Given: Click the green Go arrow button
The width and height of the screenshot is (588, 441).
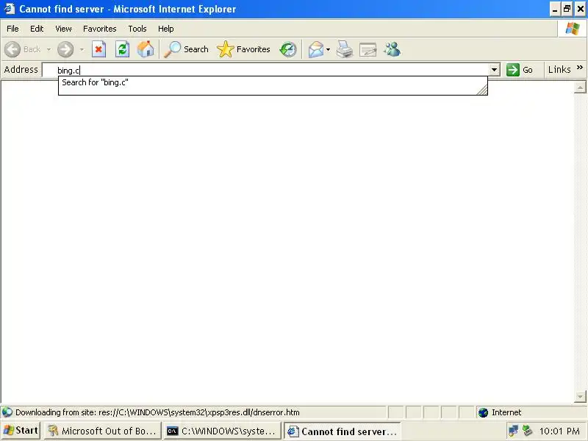Looking at the screenshot, I should point(512,70).
